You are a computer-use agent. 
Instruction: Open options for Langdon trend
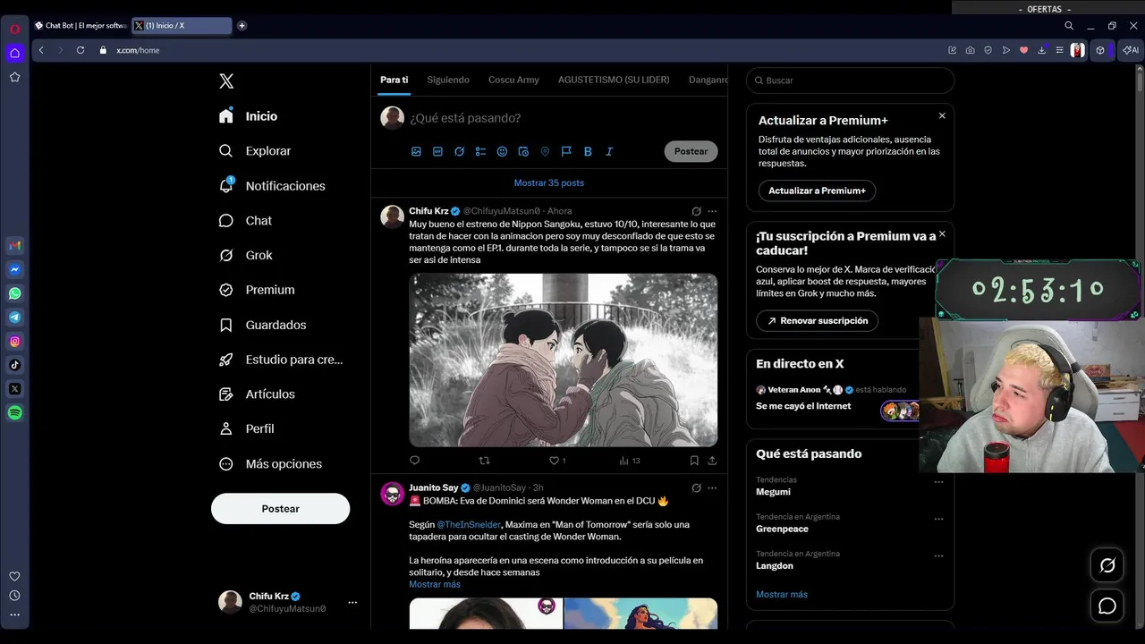(x=938, y=555)
